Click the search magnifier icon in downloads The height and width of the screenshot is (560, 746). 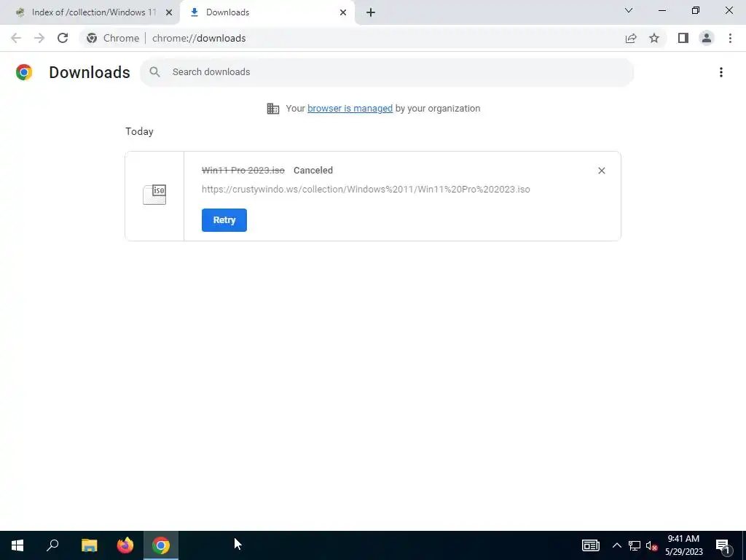click(x=154, y=72)
